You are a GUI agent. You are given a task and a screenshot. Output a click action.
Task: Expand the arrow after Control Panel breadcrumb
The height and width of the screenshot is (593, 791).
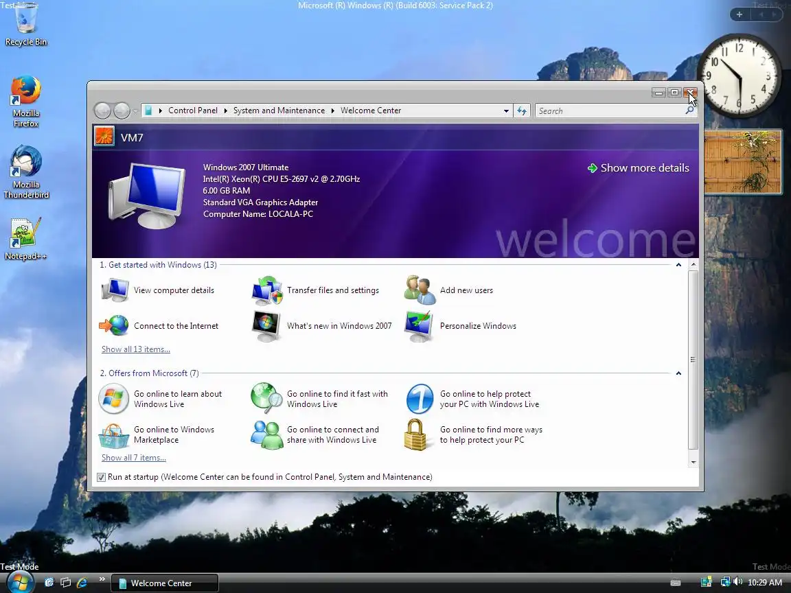click(x=225, y=111)
